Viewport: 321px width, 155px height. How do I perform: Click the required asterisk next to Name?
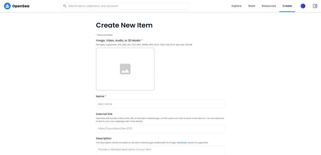pyautogui.click(x=105, y=96)
